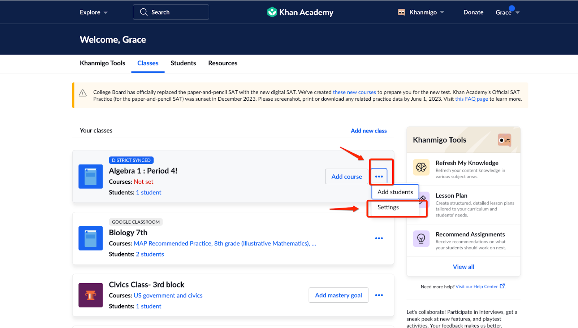Click the Khanmigo face in the Tools panel

(x=504, y=140)
